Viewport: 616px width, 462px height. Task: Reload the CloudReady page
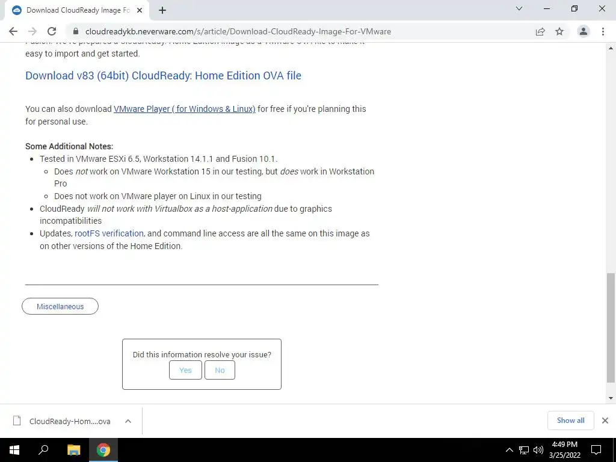tap(52, 31)
